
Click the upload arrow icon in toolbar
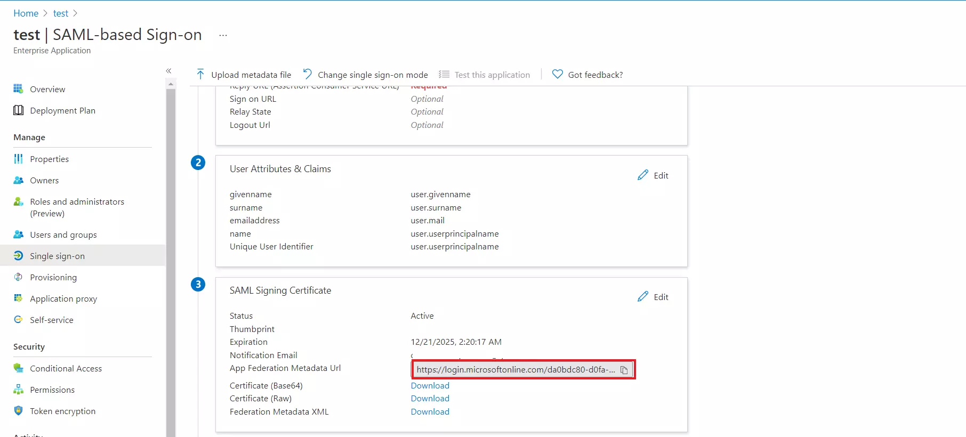click(200, 74)
